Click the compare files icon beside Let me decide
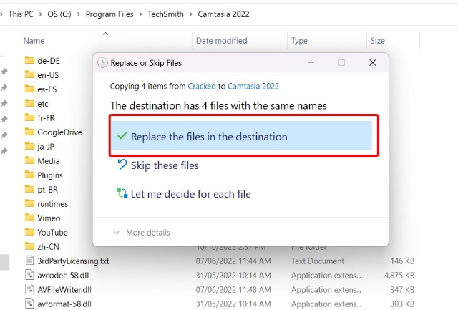The image size is (458, 310). point(122,193)
